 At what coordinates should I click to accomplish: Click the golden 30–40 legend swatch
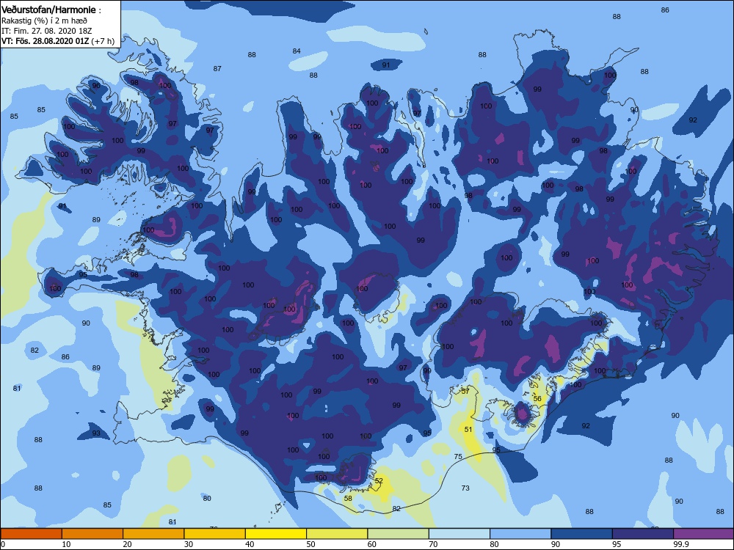click(x=215, y=534)
